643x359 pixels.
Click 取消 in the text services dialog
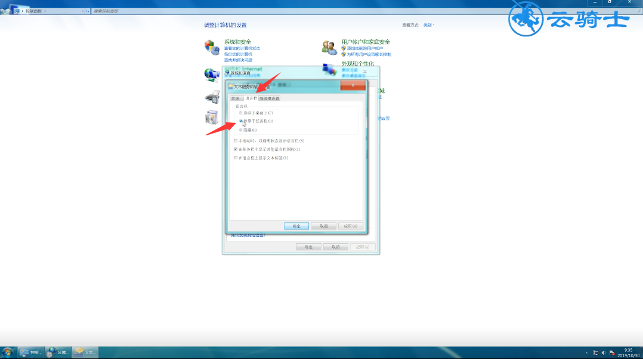[x=323, y=226]
